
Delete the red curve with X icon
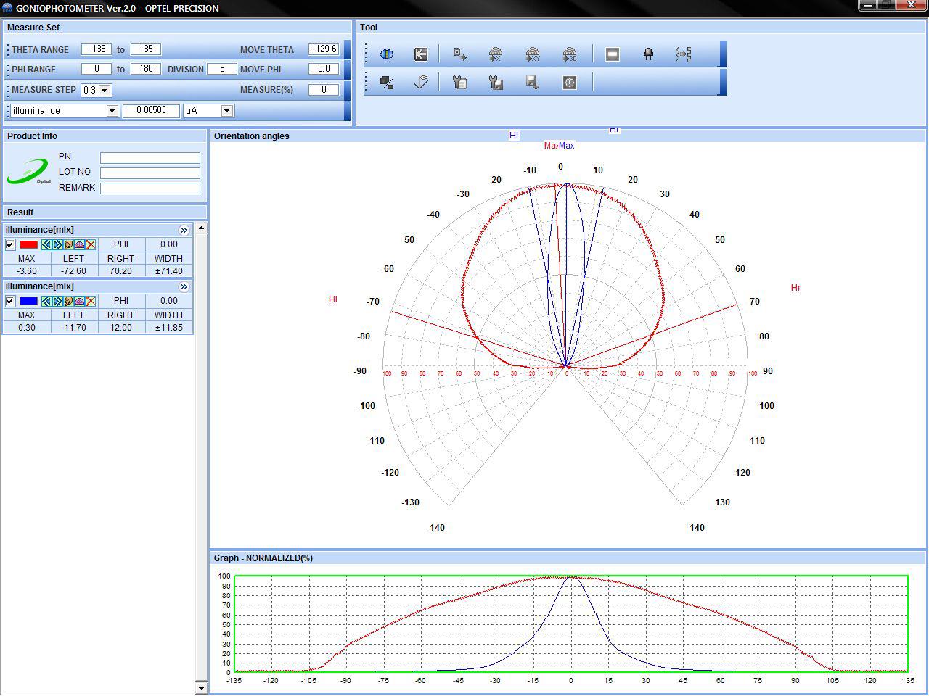click(x=91, y=245)
